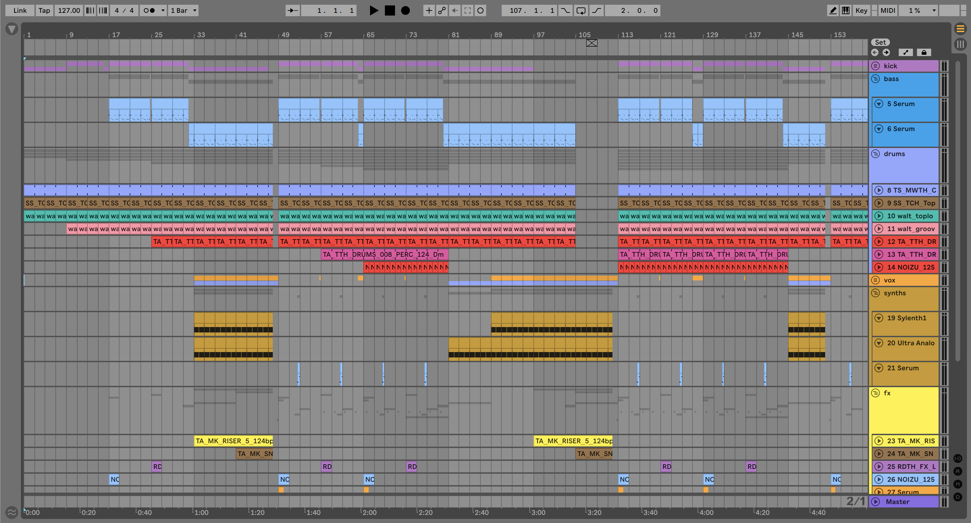
Task: Click the 127.00 tempo field
Action: 69,10
